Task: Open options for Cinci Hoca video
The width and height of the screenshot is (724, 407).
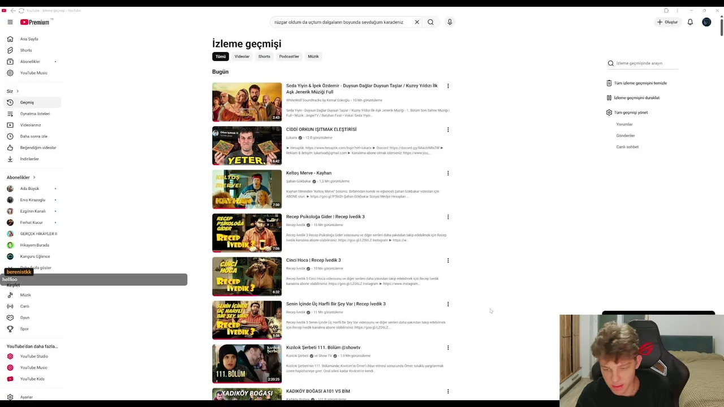Action: tap(448, 261)
